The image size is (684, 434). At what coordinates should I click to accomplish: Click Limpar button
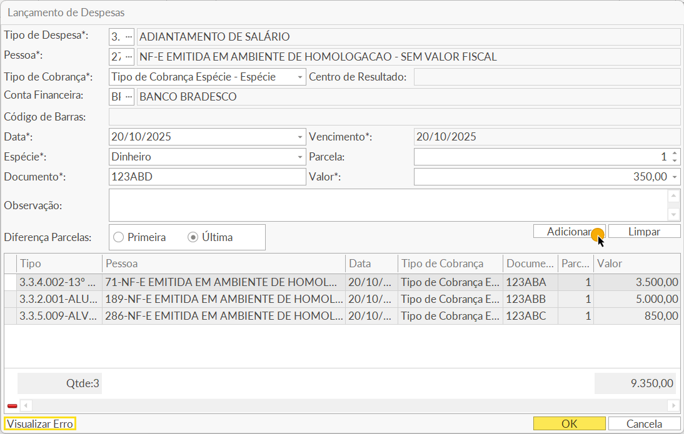pyautogui.click(x=644, y=232)
